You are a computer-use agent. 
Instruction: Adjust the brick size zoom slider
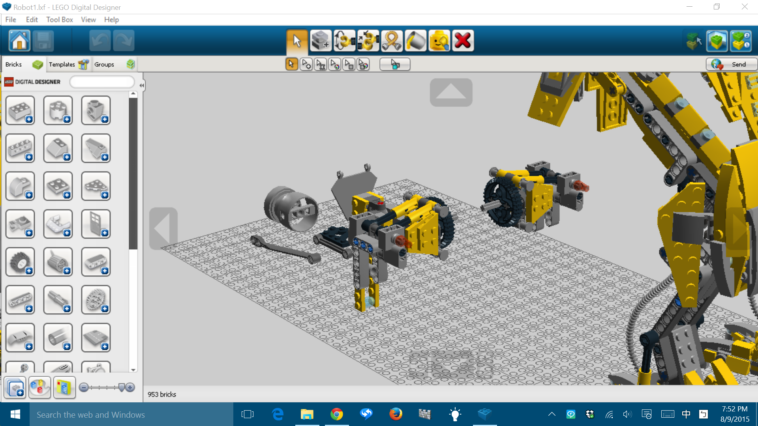106,388
